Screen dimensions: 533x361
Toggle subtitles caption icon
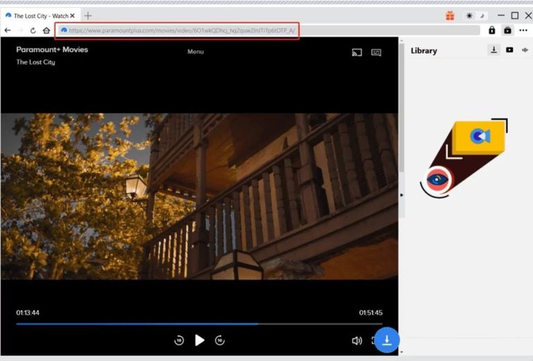[x=376, y=52]
